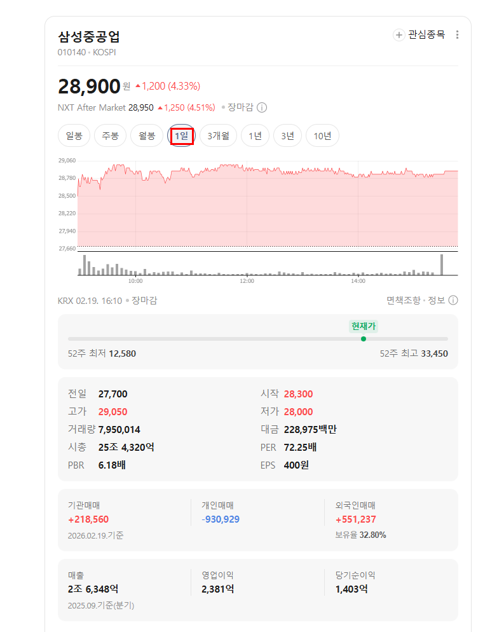The height and width of the screenshot is (632, 504).
Task: Click 개인매매 value -930,929
Action: tap(221, 519)
